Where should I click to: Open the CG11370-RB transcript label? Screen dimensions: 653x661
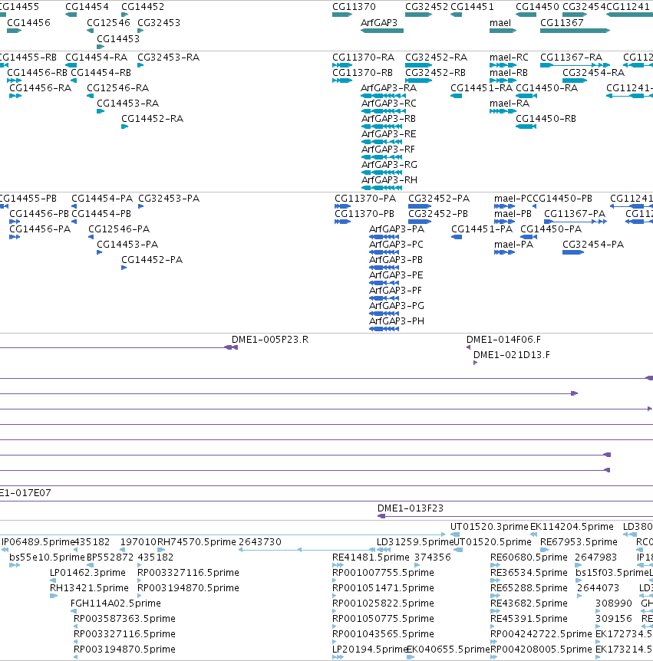coord(363,73)
